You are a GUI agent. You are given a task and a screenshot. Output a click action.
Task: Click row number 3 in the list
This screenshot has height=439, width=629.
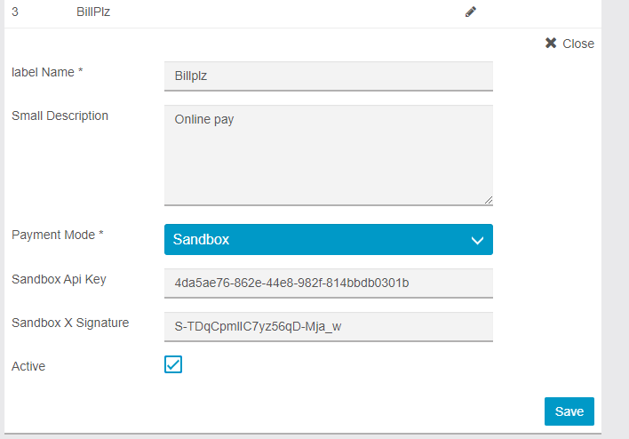coord(15,12)
